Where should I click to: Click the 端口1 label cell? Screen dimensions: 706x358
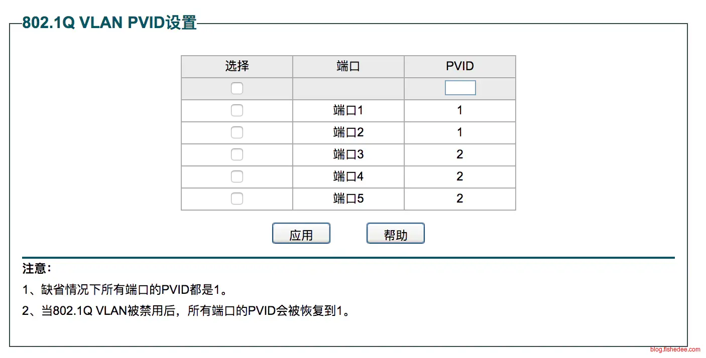click(348, 110)
